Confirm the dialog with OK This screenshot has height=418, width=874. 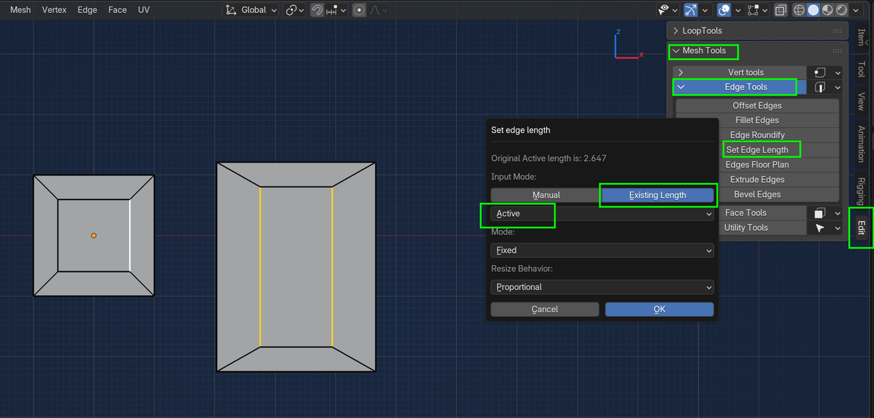point(660,309)
